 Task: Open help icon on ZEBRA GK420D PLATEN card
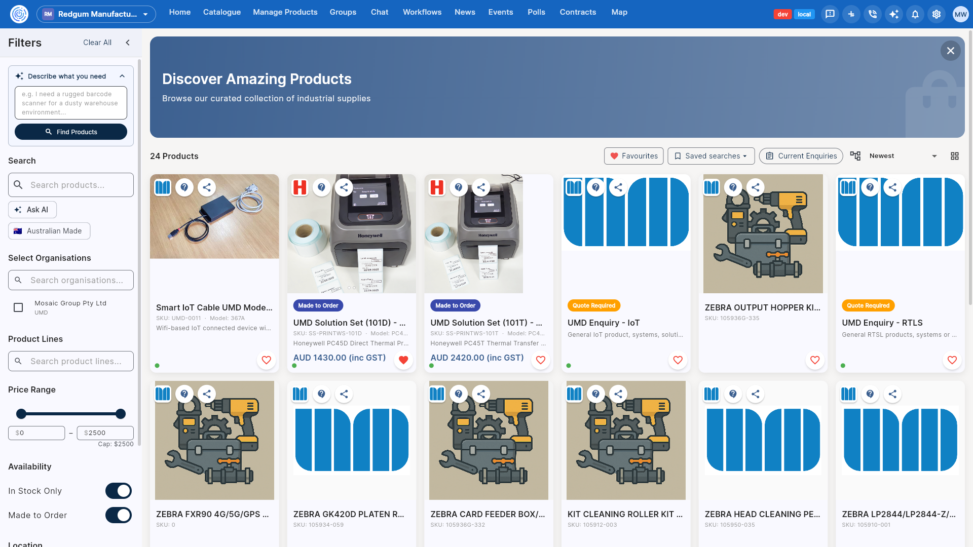(321, 394)
